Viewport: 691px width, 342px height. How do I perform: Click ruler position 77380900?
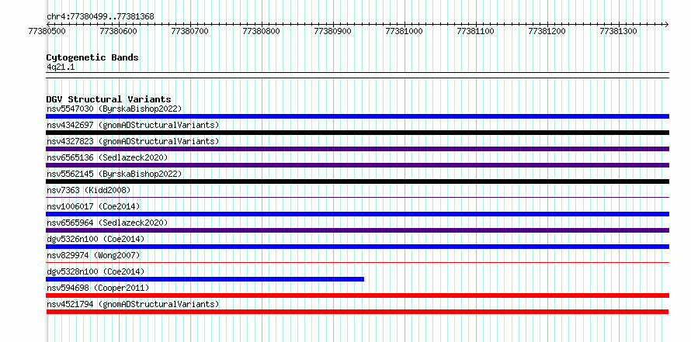coord(333,32)
